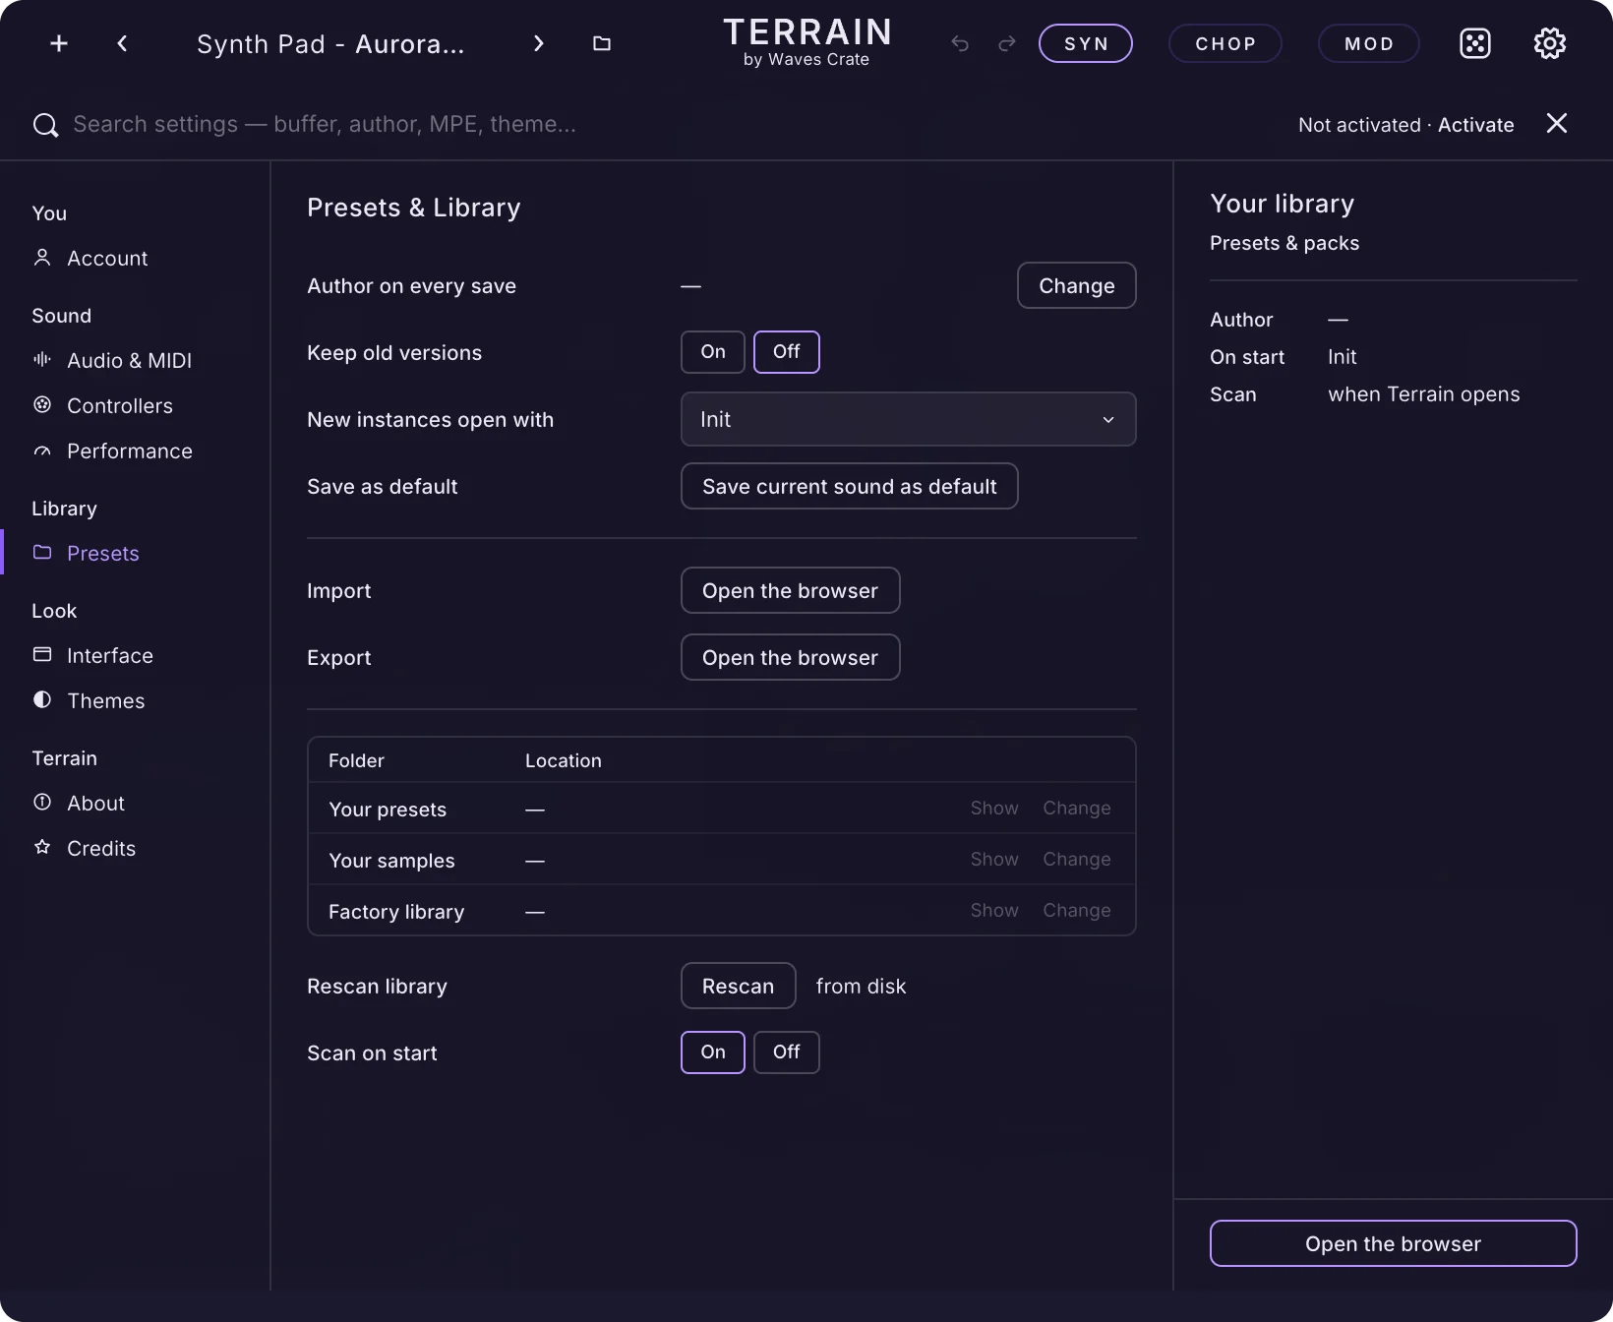Open the preset folder icon in header
The width and height of the screenshot is (1613, 1322).
coord(602,43)
